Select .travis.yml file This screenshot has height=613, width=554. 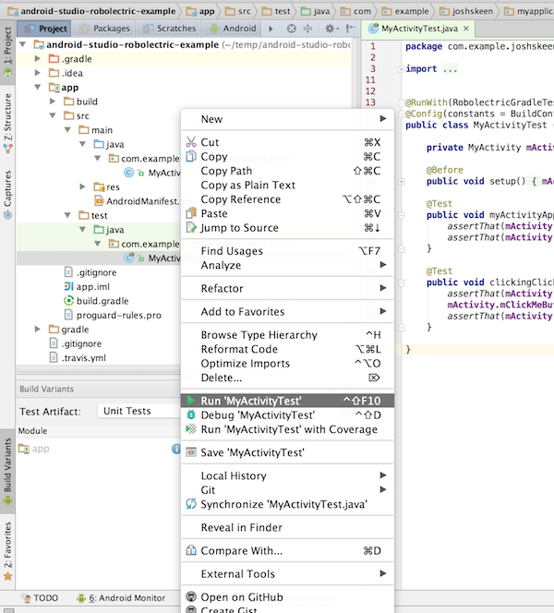point(78,357)
